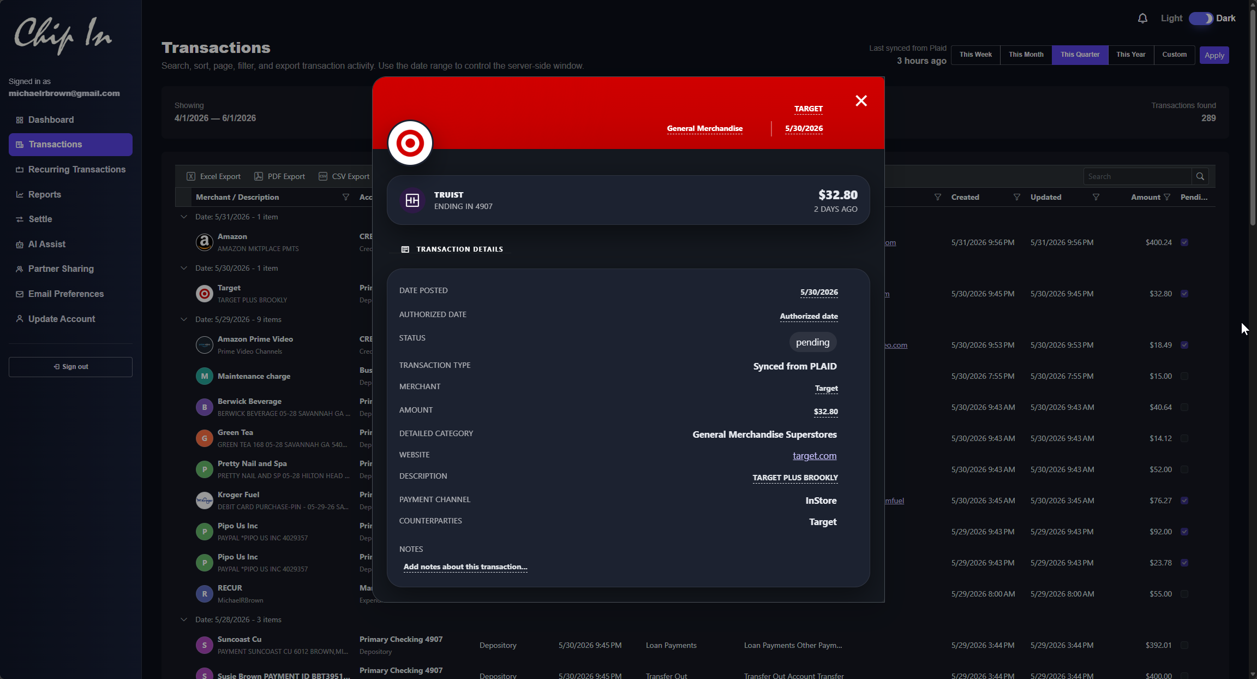Image resolution: width=1257 pixels, height=679 pixels.
Task: Click the transactions Search field
Action: pos(1138,176)
